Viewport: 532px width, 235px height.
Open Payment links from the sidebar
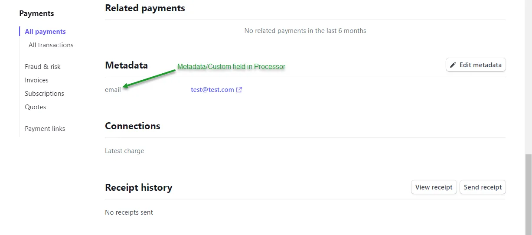point(45,129)
